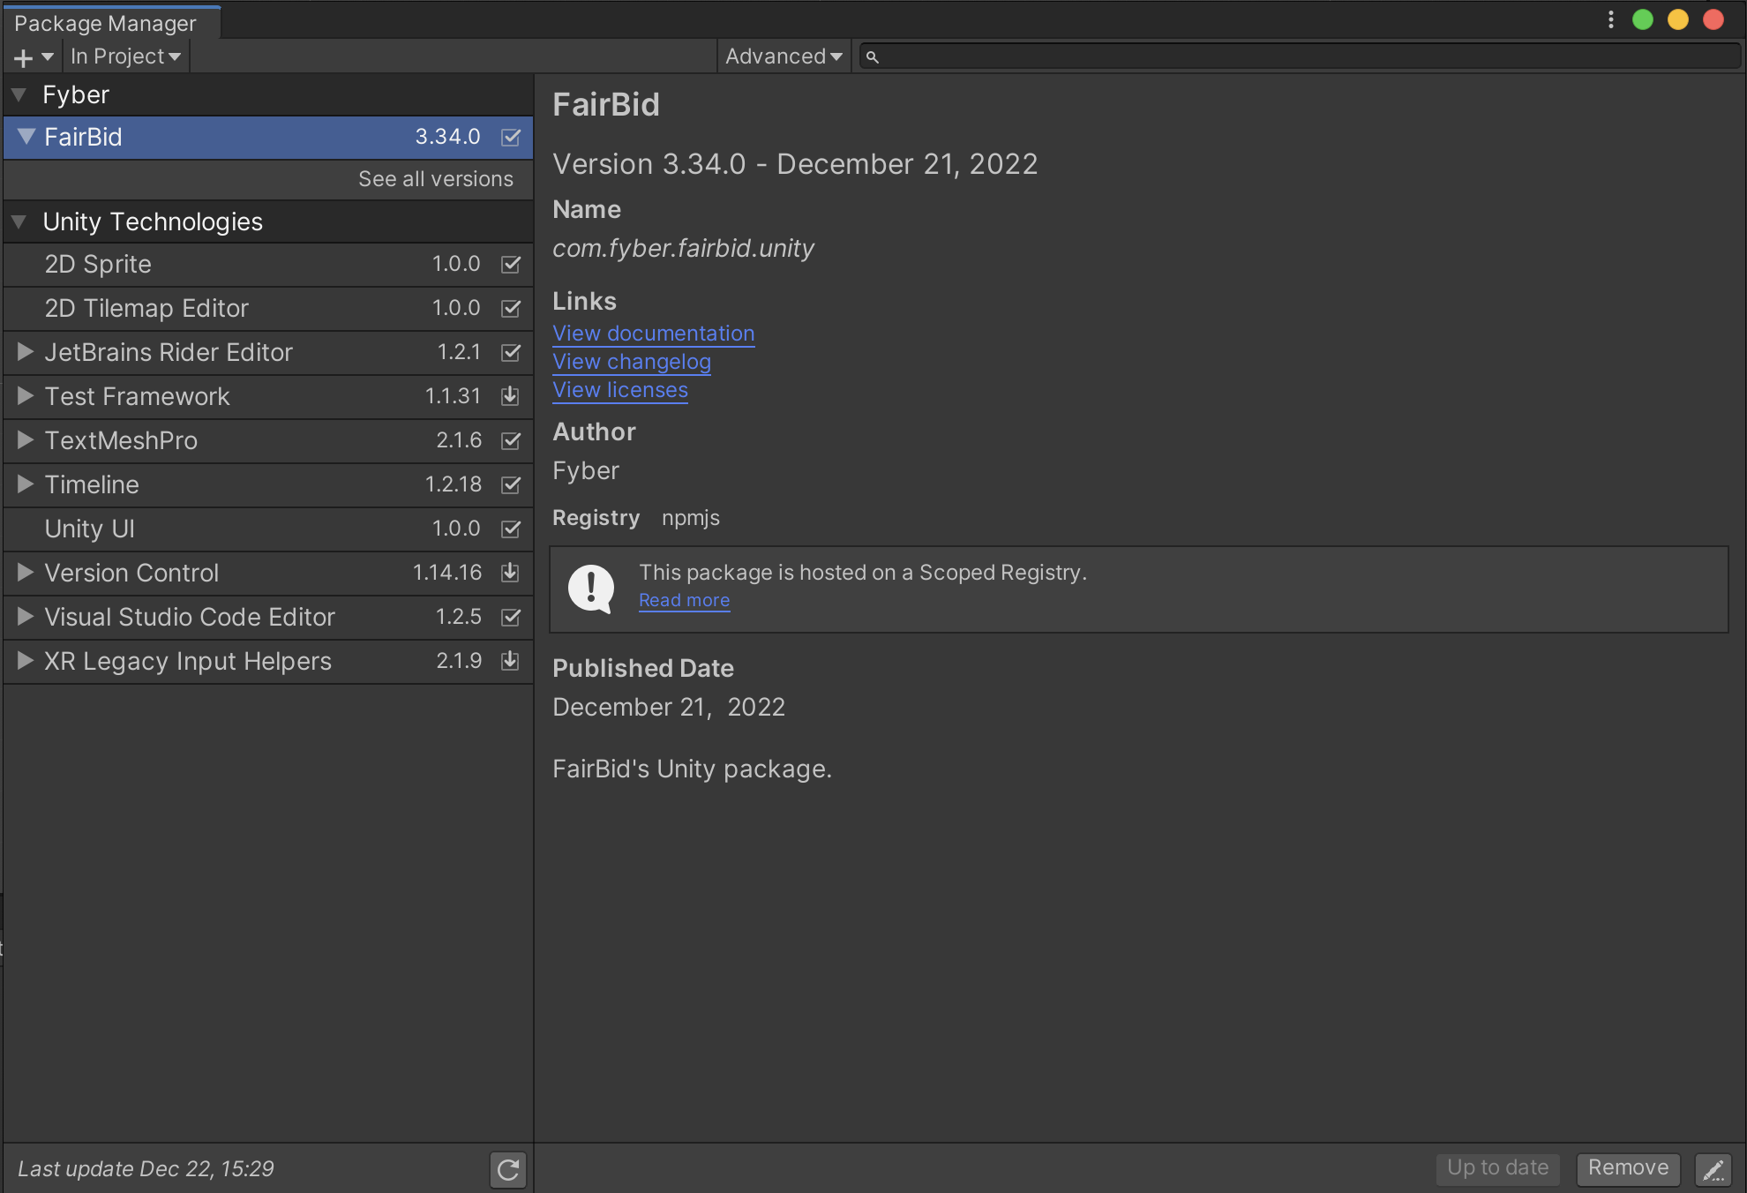Expand the Test Framework entry
Screen dimensions: 1747x1193
coord(26,396)
